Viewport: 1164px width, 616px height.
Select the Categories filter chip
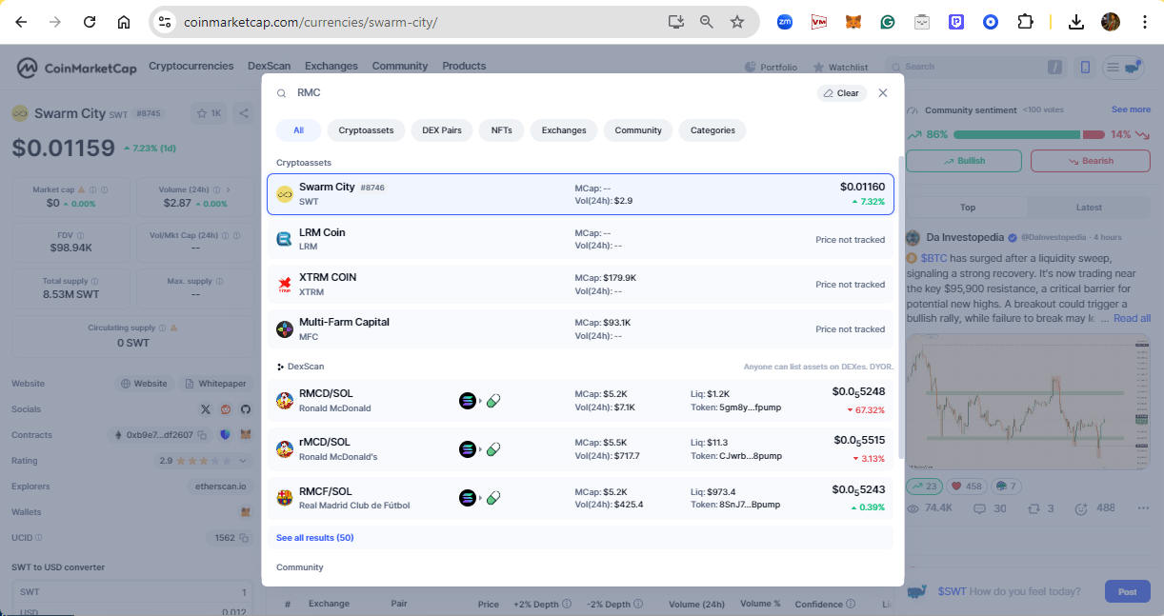[712, 130]
